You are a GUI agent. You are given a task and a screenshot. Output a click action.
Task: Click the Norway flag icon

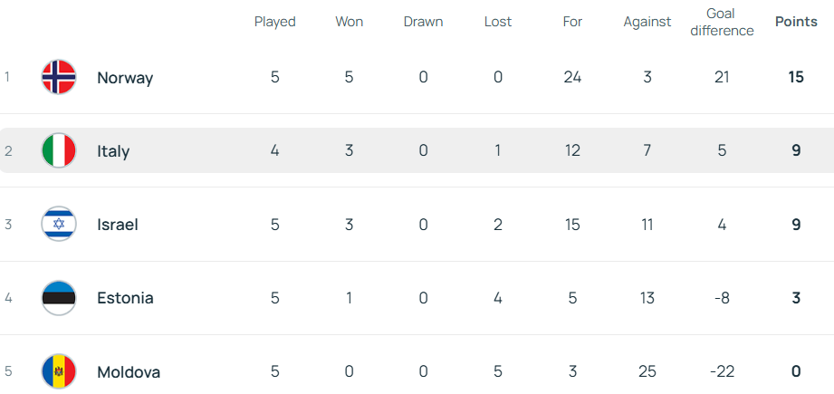click(x=59, y=77)
